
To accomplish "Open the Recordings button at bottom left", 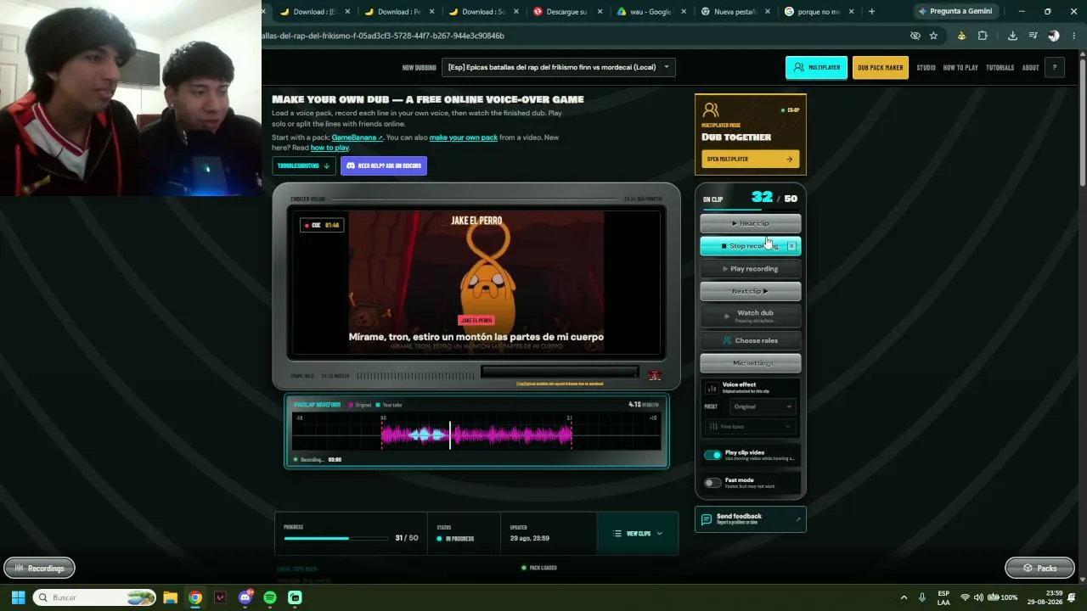I will point(40,568).
